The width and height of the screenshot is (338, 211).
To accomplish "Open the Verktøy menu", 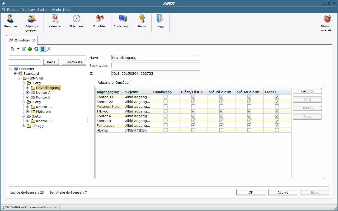I will click(x=28, y=10).
